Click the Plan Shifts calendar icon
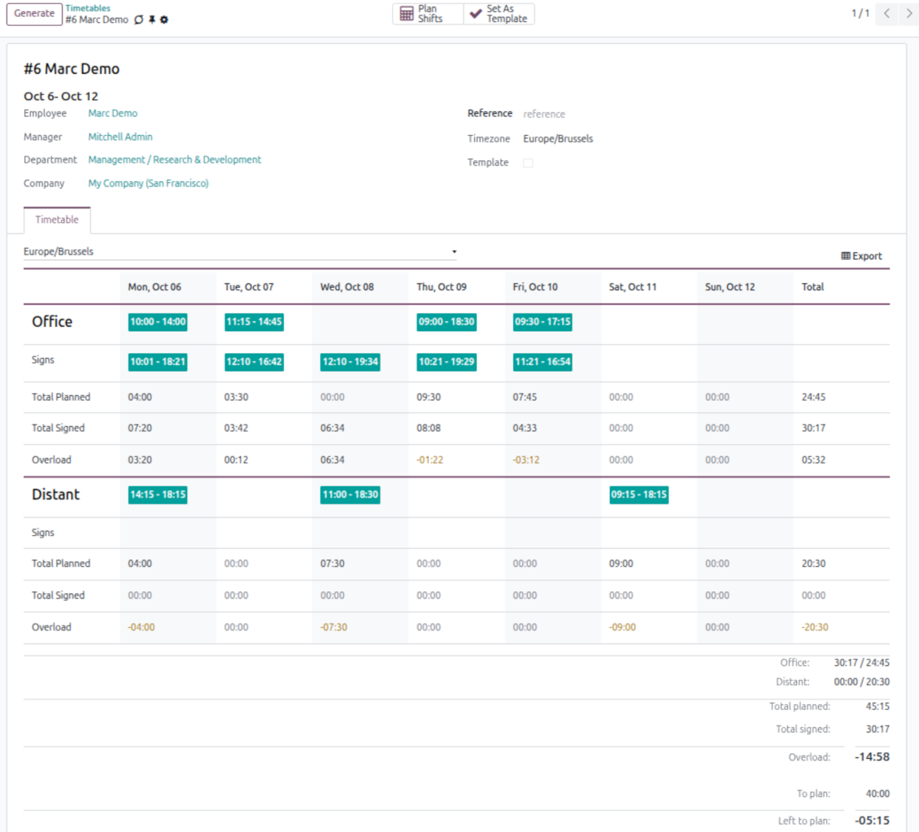This screenshot has width=919, height=832. pyautogui.click(x=407, y=14)
